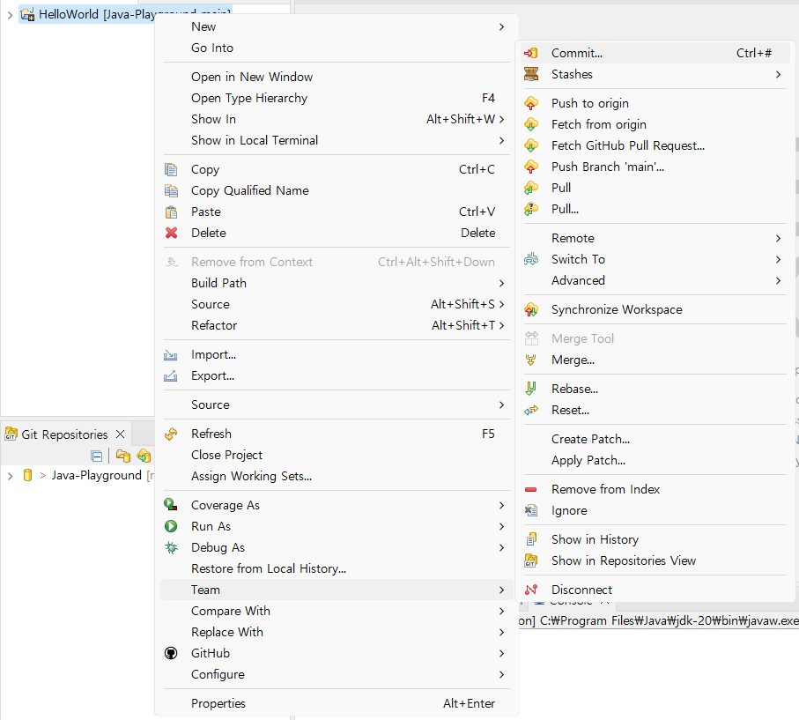The width and height of the screenshot is (799, 720).
Task: Click the Fetch from origin icon
Action: (x=531, y=124)
